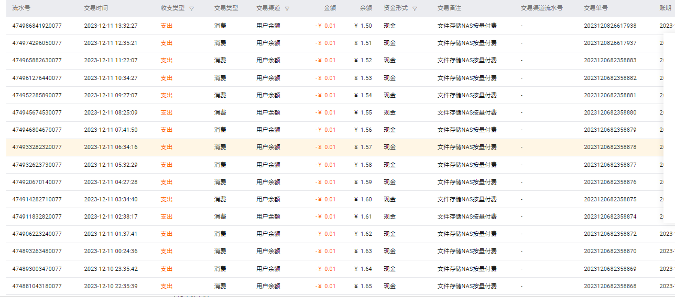Click the 余额 column header
Screen dimensions: 675x297
(x=366, y=8)
